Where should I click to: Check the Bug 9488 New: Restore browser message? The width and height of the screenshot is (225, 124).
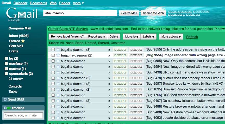[x=53, y=112]
